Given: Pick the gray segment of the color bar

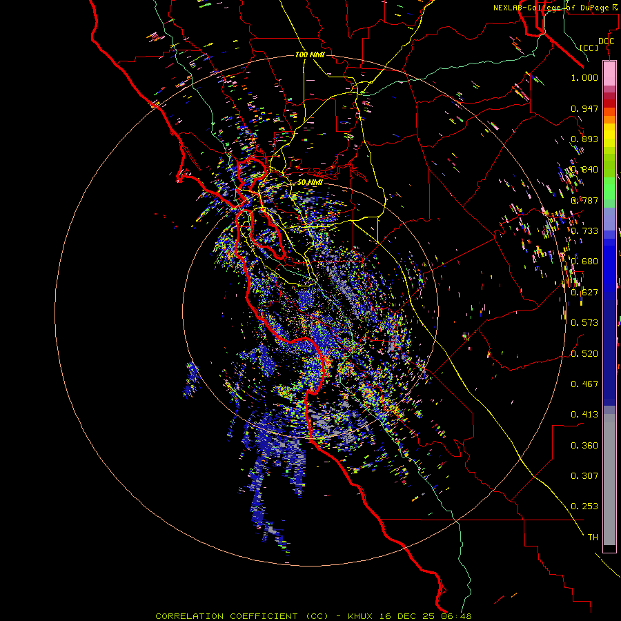Looking at the screenshot, I should [x=609, y=480].
